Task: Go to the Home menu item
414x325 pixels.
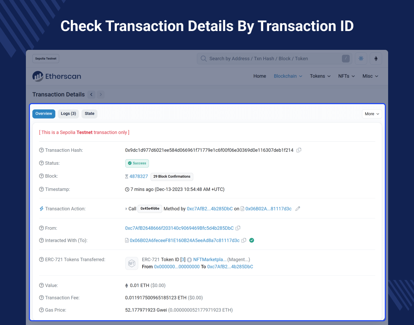Action: (259, 76)
